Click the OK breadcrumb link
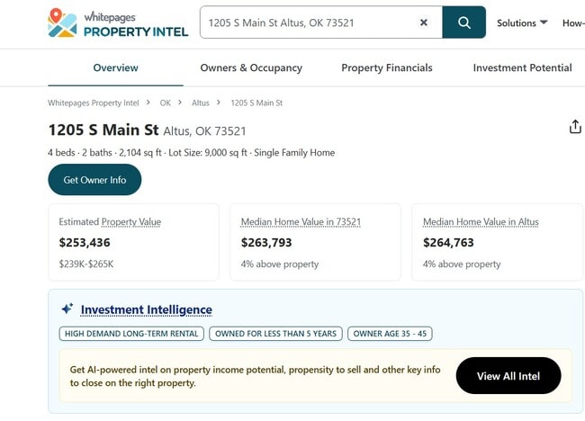This screenshot has height=421, width=585. point(166,103)
